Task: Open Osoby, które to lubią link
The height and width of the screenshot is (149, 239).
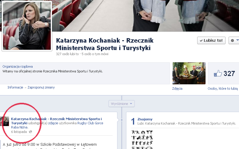Action: pyautogui.click(x=223, y=89)
